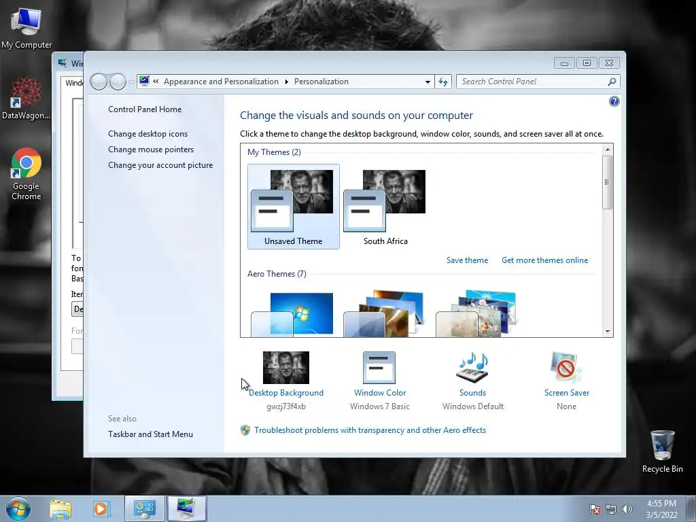
Task: Expand the arrow after Appearance and Personalization
Action: 286,82
